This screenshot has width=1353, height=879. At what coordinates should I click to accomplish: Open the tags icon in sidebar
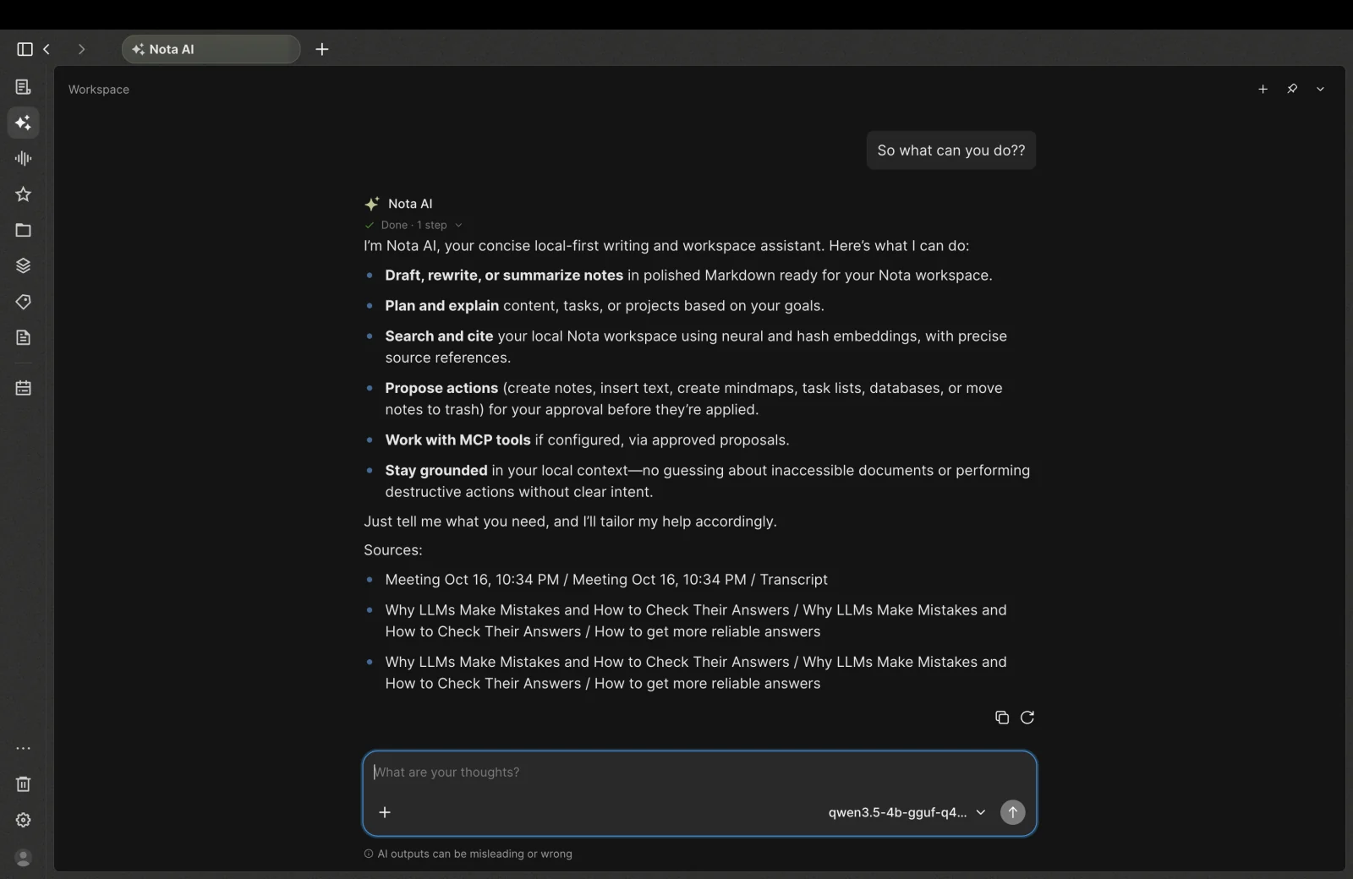point(24,302)
